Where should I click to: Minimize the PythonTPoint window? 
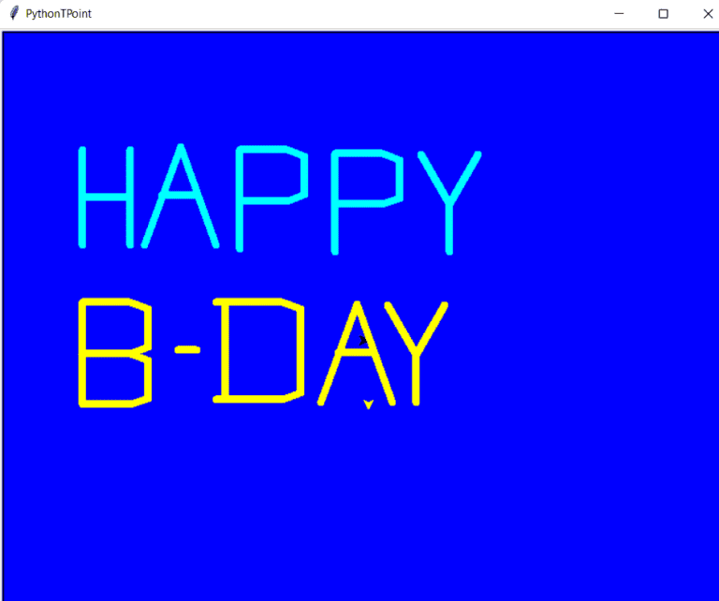(x=618, y=14)
